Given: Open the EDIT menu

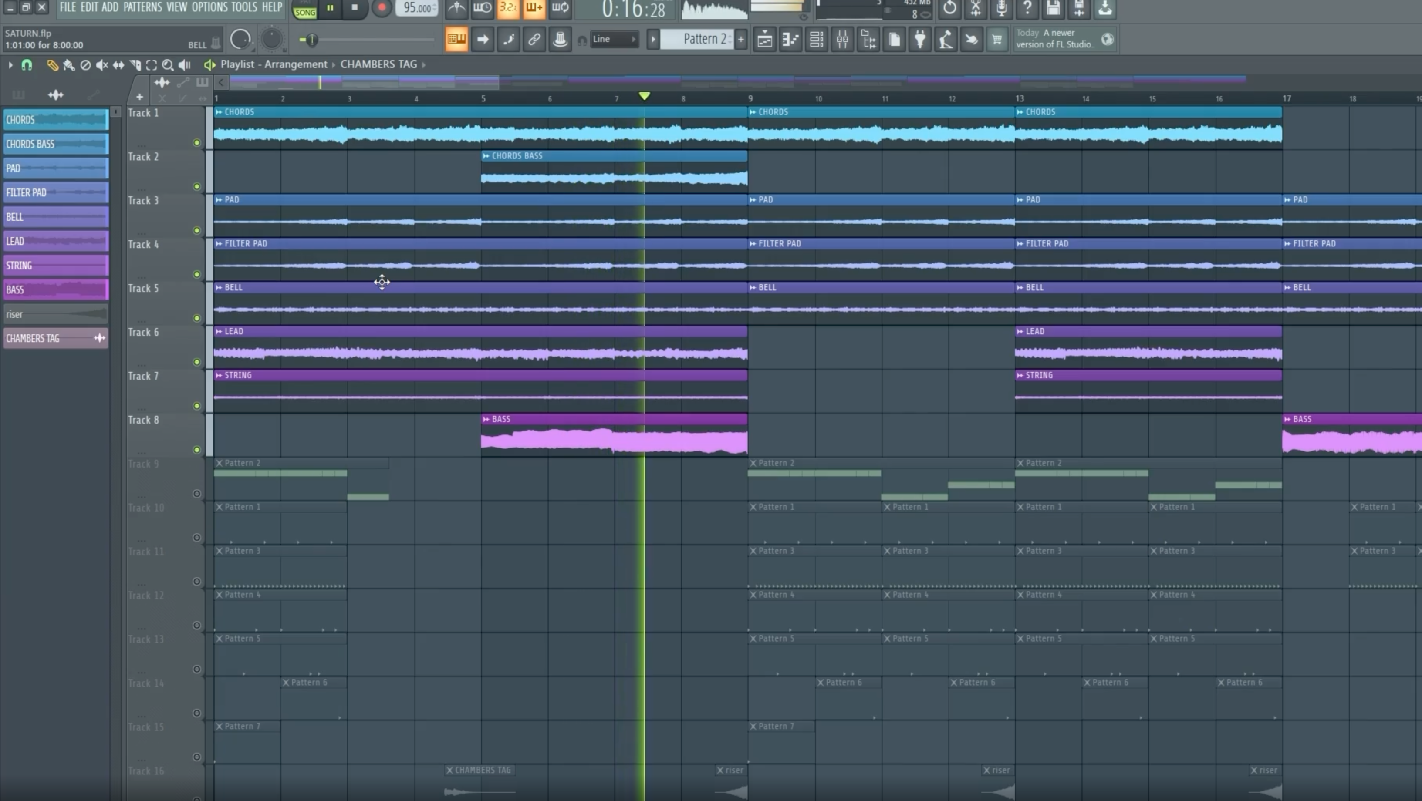Looking at the screenshot, I should pos(89,7).
